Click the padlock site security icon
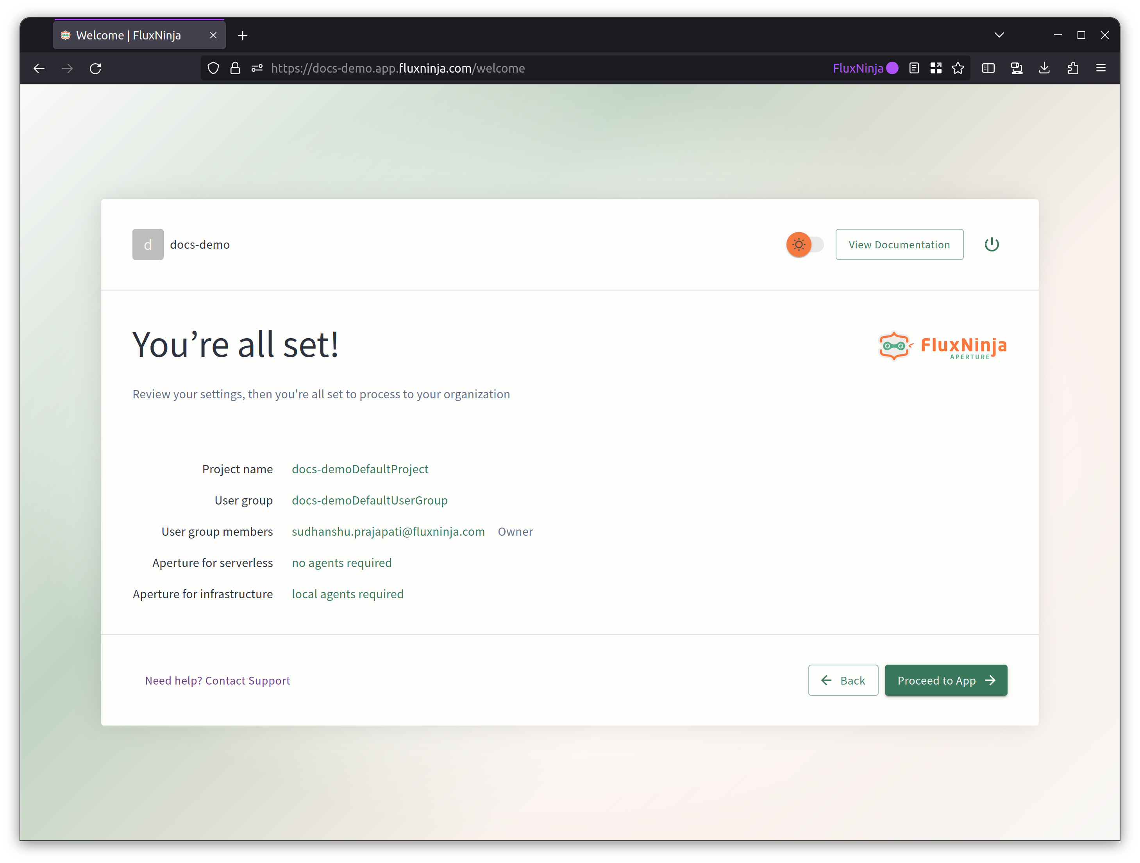 point(235,68)
